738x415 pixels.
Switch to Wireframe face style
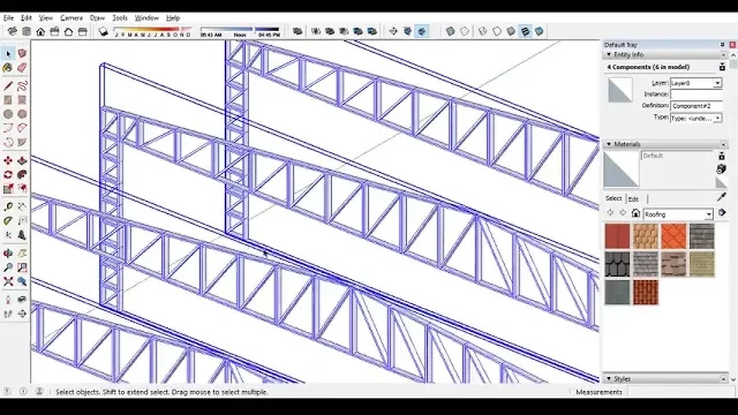tap(483, 32)
